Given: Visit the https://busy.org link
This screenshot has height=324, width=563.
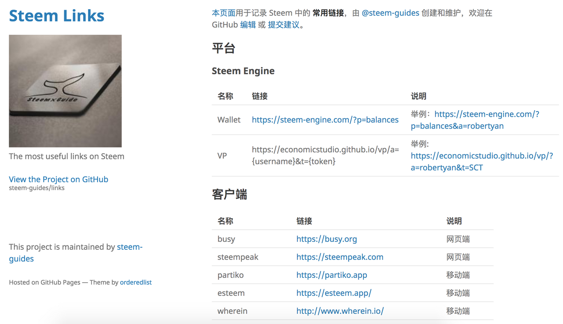Looking at the screenshot, I should pyautogui.click(x=326, y=239).
